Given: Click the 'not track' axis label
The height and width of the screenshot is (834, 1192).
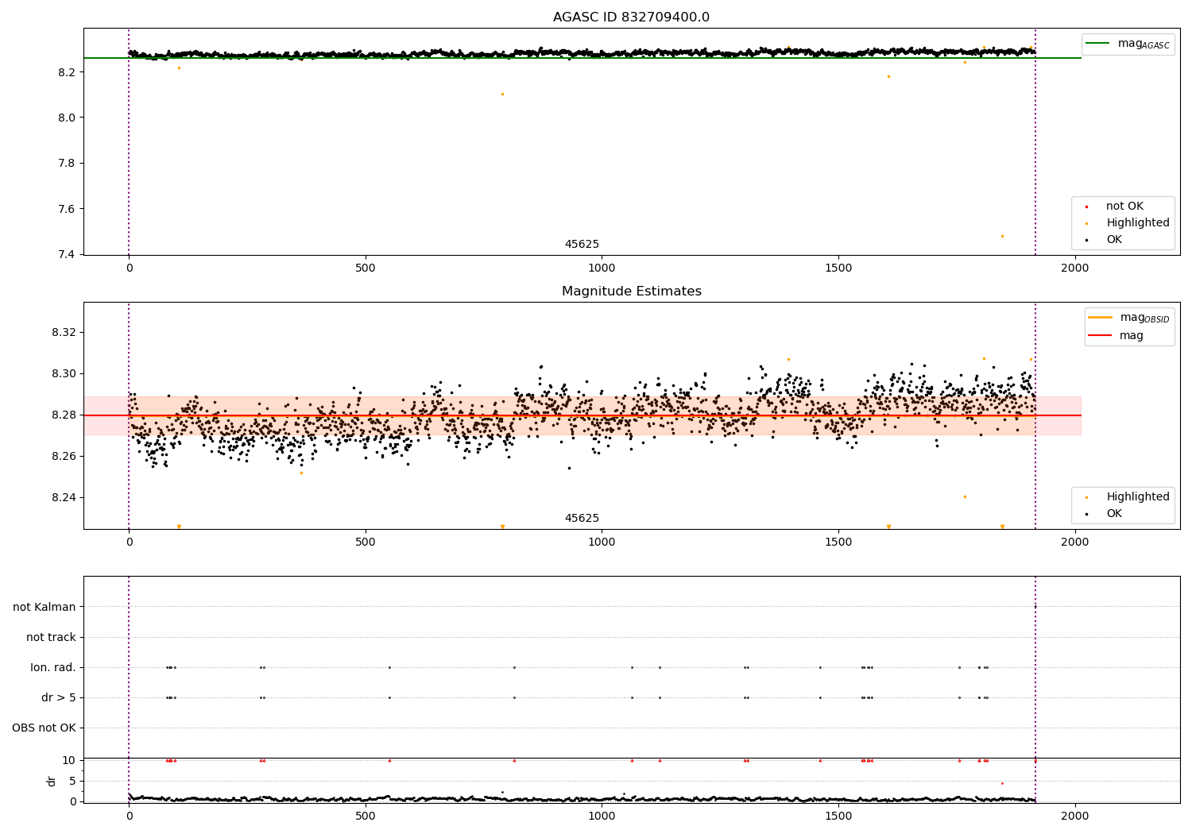Looking at the screenshot, I should pyautogui.click(x=51, y=638).
